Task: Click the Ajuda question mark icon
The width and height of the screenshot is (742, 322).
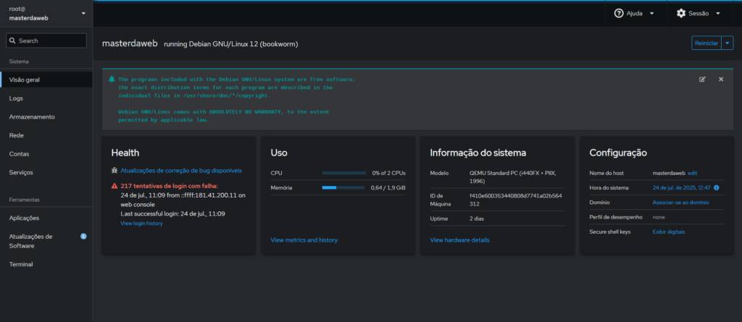Action: 619,13
